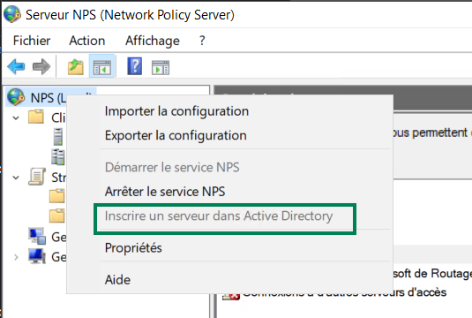Select the server group icon below the single server icon
The width and height of the screenshot is (472, 318).
(x=58, y=157)
